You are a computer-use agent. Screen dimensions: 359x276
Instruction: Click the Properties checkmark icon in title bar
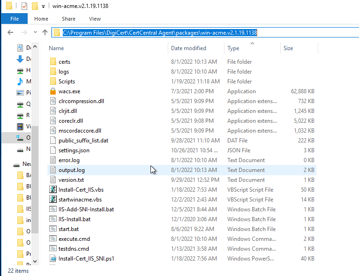tap(24, 6)
